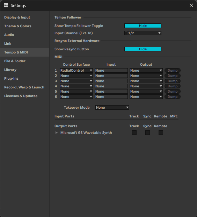Enable Sync for Microsoft GS Wavetable Synth
The height and width of the screenshot is (217, 197).
click(x=147, y=132)
